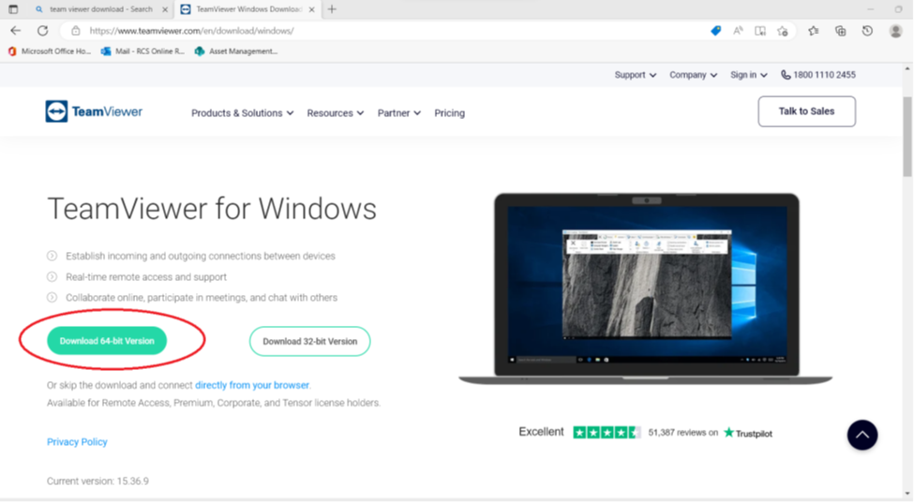
Task: Activate Read Aloud icon in address bar
Action: click(x=738, y=31)
